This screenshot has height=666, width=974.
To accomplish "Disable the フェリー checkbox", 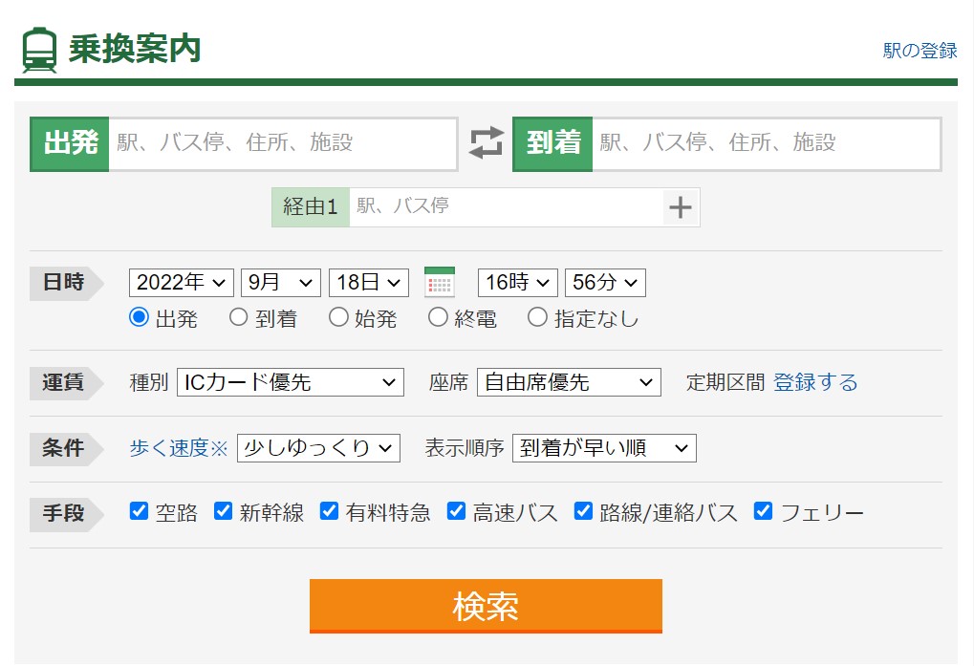I will click(x=763, y=511).
